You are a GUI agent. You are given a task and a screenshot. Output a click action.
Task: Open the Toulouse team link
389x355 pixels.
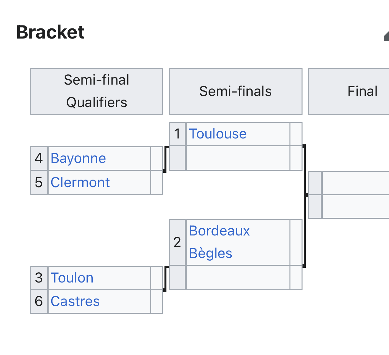point(218,134)
